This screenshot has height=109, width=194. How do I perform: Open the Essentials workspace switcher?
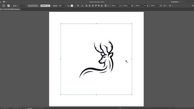pyautogui.click(x=176, y=2)
